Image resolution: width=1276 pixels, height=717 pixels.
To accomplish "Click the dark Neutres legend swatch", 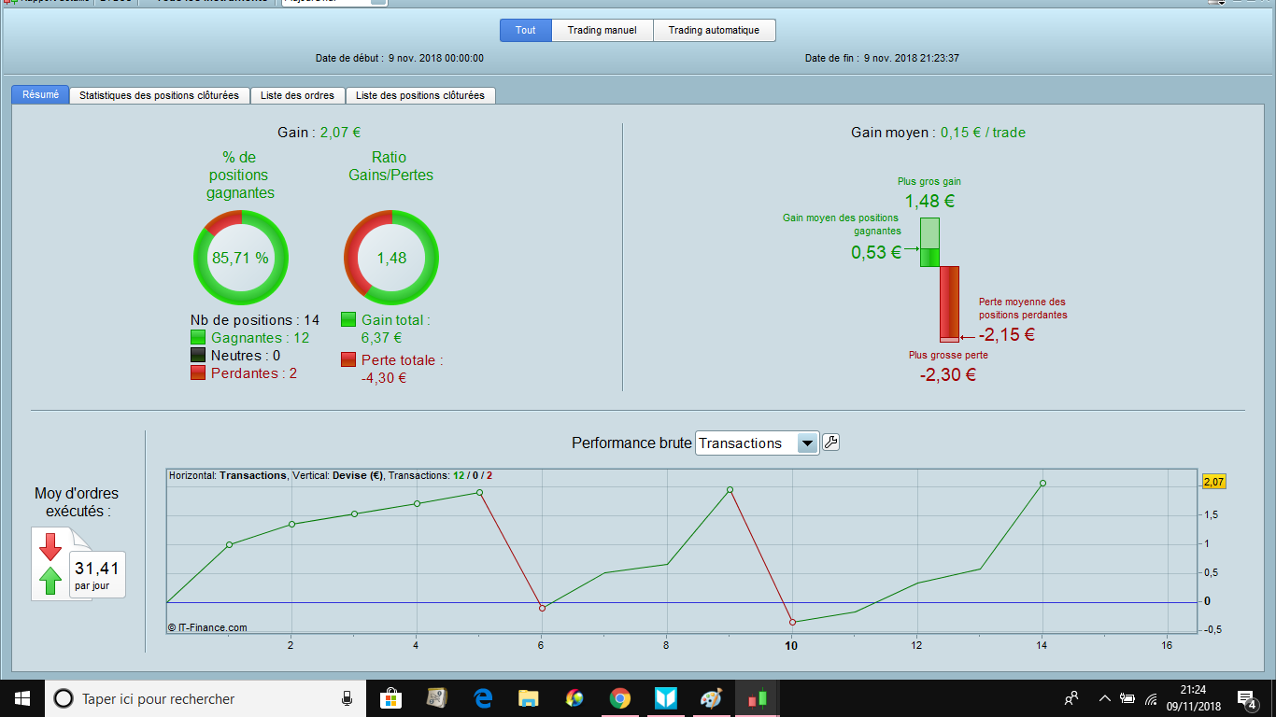I will pyautogui.click(x=198, y=356).
